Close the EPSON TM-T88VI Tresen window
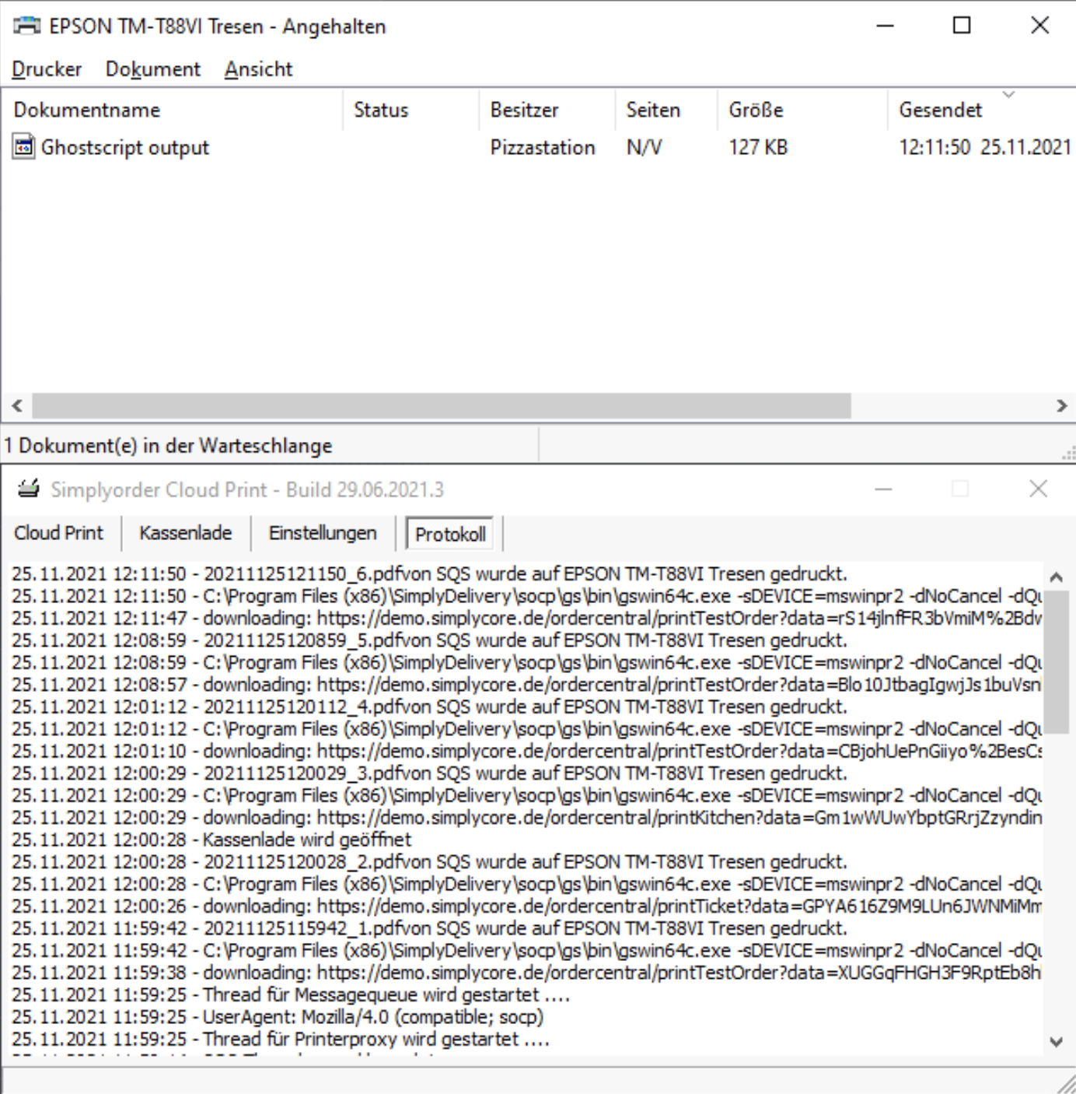Image resolution: width=1076 pixels, height=1094 pixels. coord(1039,26)
